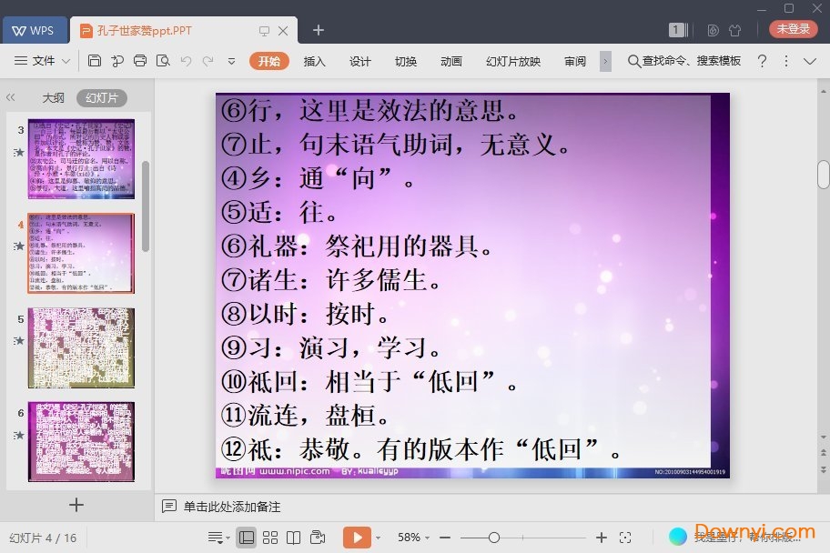Select the 幻灯片 sidebar view
The image size is (830, 553).
tap(101, 97)
